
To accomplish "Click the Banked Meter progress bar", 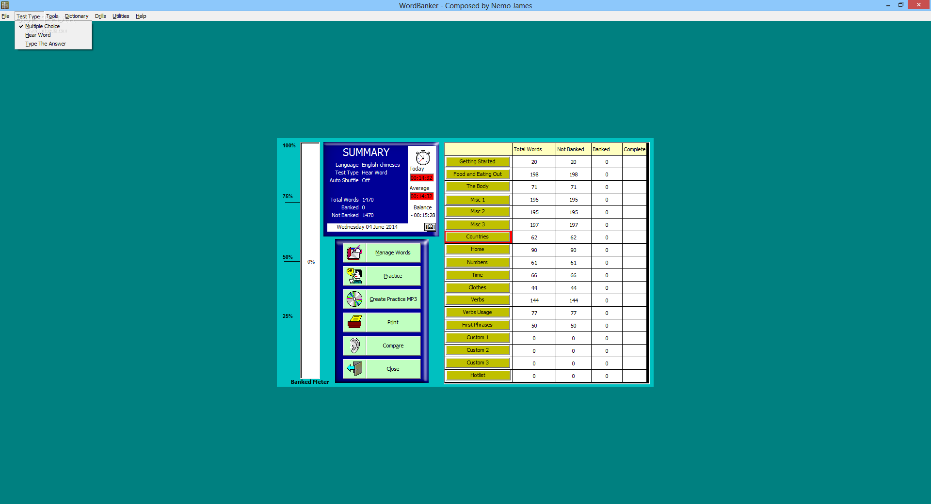I will click(310, 261).
